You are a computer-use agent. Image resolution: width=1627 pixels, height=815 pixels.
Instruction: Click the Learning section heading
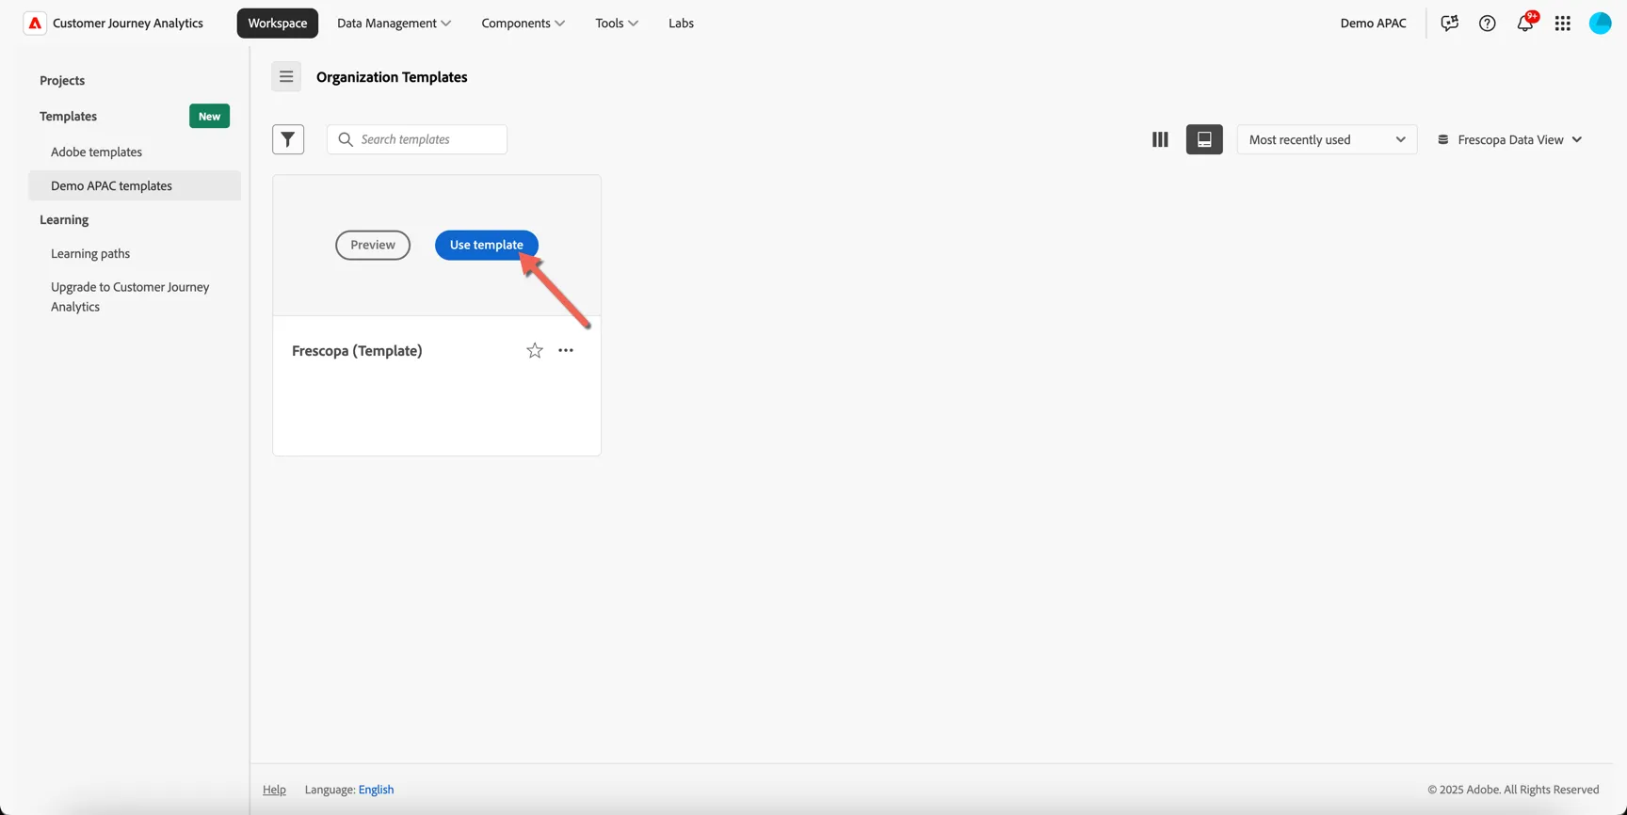(x=64, y=220)
